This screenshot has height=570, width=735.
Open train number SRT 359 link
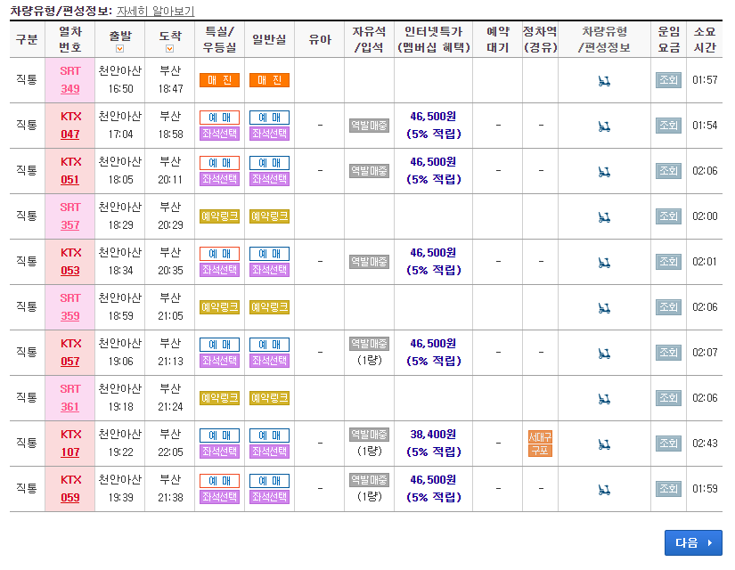69,316
